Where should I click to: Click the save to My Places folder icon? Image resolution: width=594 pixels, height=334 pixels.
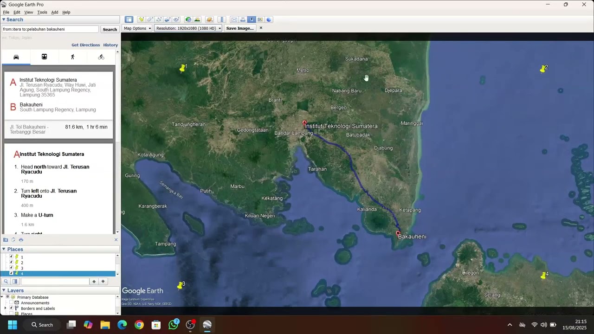6,240
